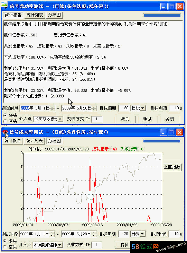Close the lower 信号成功率测试 window
The height and width of the screenshot is (253, 187).
click(179, 132)
